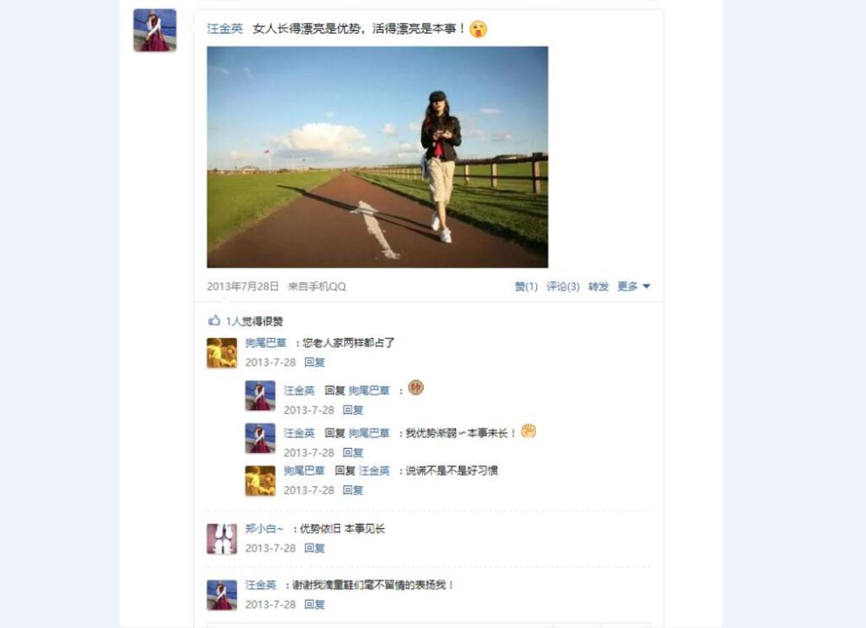The height and width of the screenshot is (628, 866).
Task: Click 回复 under the 说谎不是不是好习惯 comment
Action: 353,491
